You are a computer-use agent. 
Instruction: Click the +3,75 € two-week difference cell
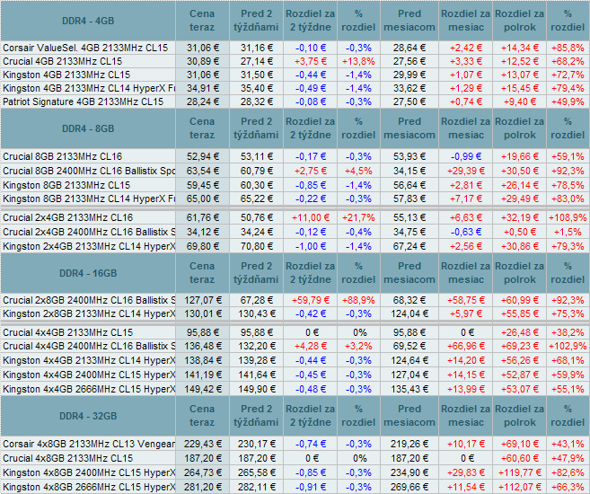pyautogui.click(x=311, y=61)
